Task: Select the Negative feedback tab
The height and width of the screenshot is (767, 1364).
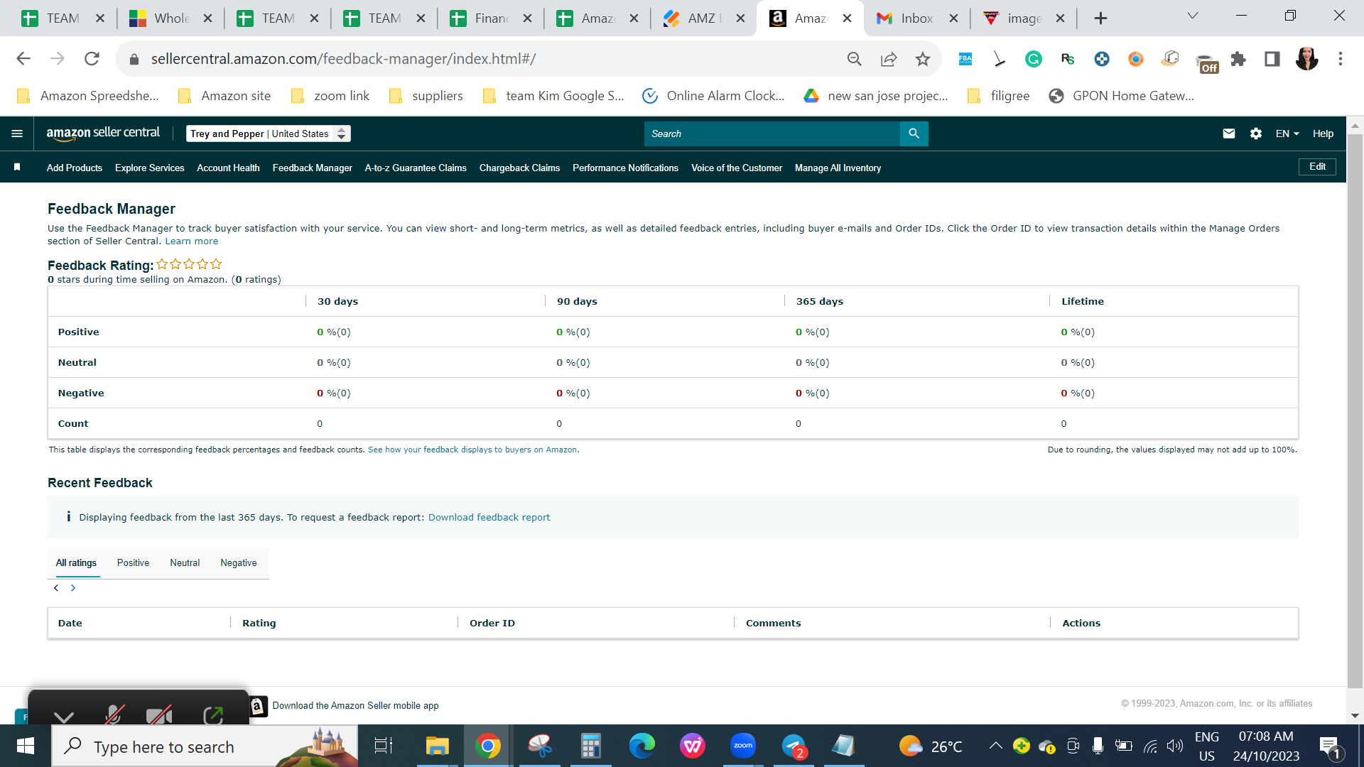Action: [239, 563]
